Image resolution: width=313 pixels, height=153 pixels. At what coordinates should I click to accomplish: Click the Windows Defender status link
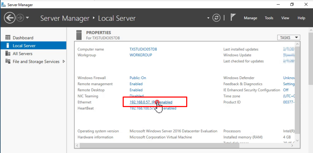point(289,78)
